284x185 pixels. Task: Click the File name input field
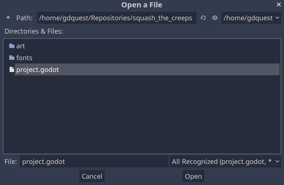pyautogui.click(x=94, y=161)
